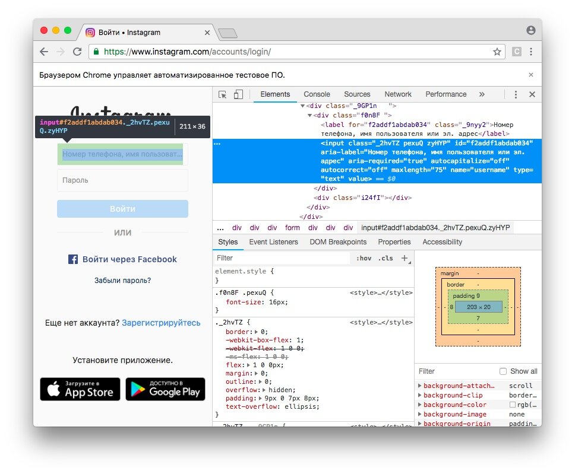This screenshot has width=575, height=474.
Task: Switch to the Performance tab
Action: (x=446, y=94)
